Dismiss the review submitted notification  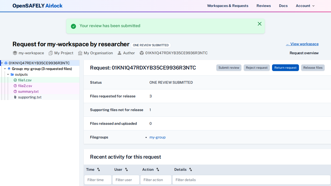[260, 24]
